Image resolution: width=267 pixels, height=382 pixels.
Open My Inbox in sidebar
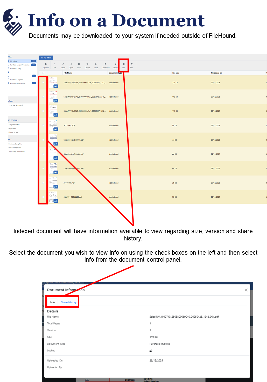13,61
